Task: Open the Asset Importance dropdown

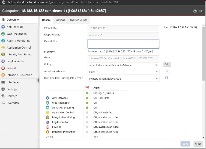Action: [x=123, y=72]
